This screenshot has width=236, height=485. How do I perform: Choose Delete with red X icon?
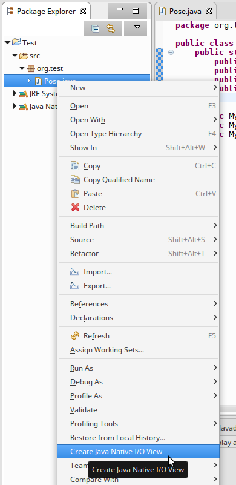[138, 208]
